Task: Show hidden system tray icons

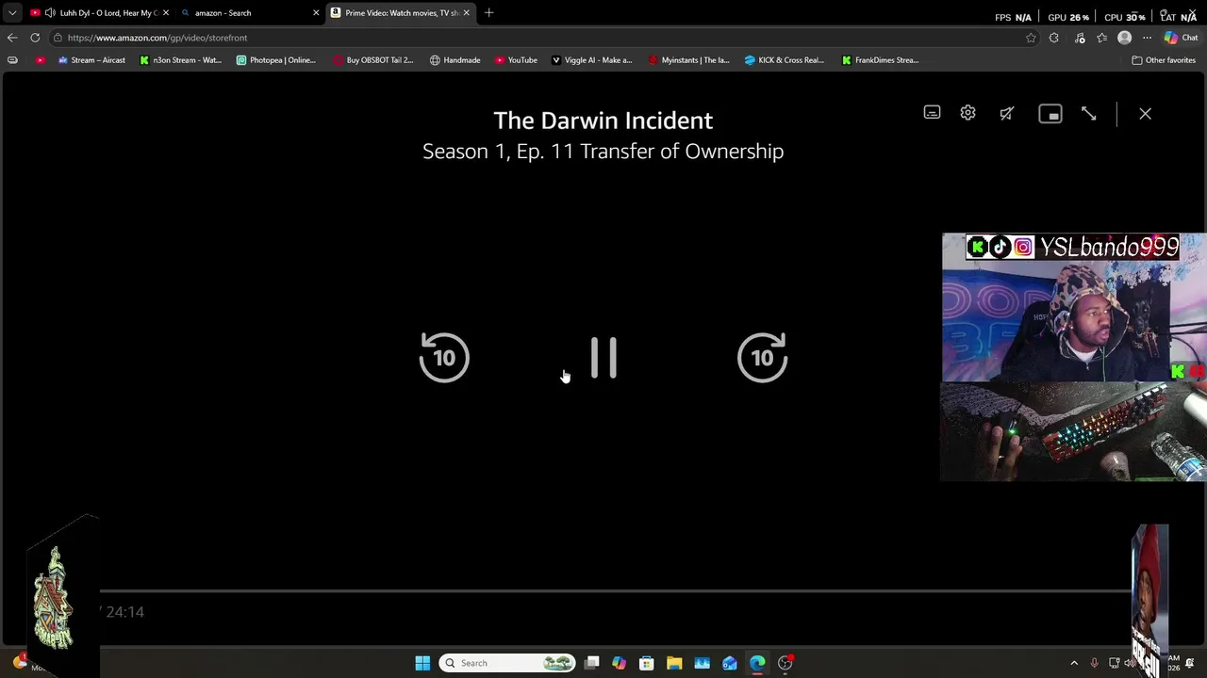Action: click(1074, 663)
